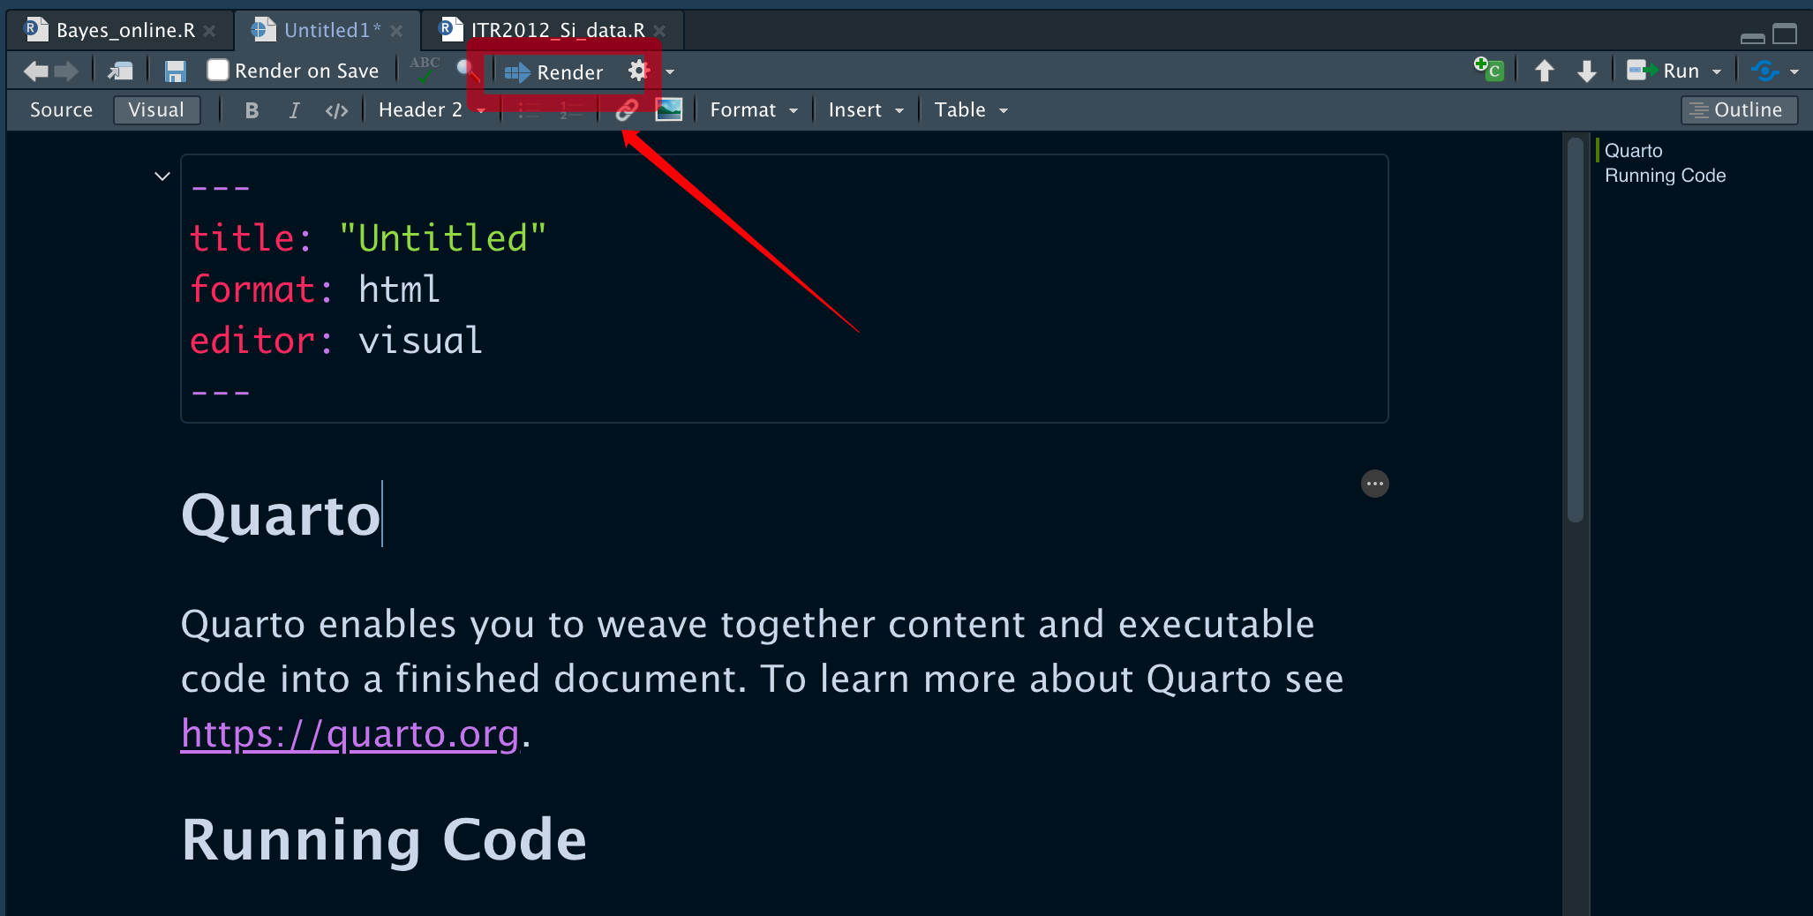Open the Header 2 style dropdown
The width and height of the screenshot is (1813, 916).
click(x=432, y=110)
